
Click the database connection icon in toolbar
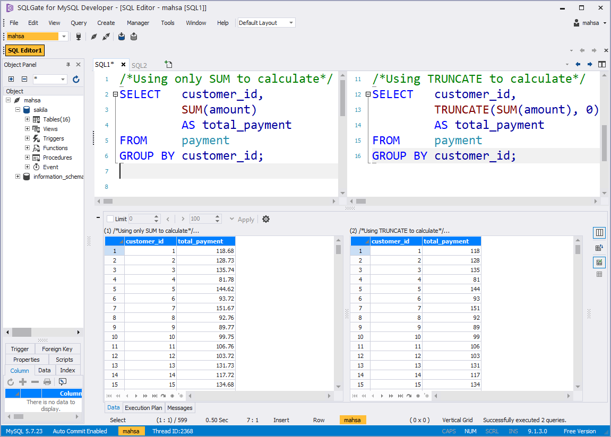pos(79,36)
